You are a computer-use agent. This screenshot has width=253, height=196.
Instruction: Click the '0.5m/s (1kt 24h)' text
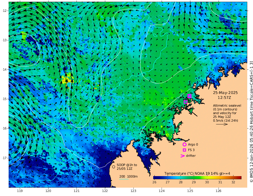tap(225, 120)
